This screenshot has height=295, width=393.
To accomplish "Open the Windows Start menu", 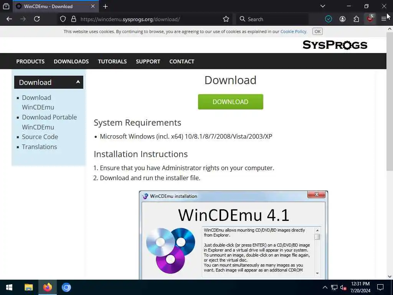I will click(x=9, y=287).
